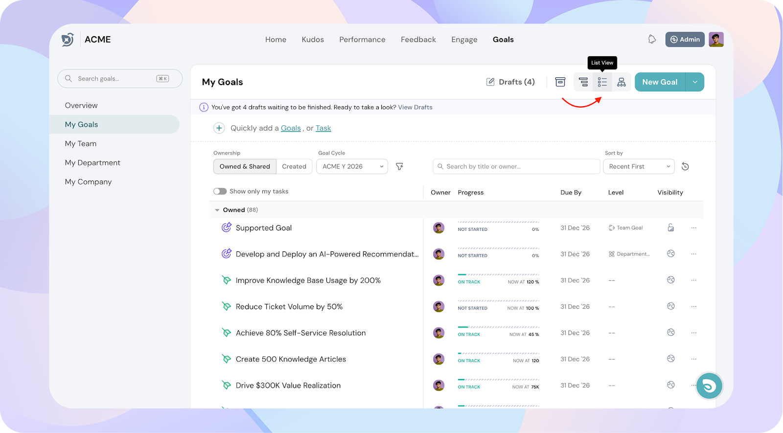
Task: Click the Admin button
Action: point(685,40)
